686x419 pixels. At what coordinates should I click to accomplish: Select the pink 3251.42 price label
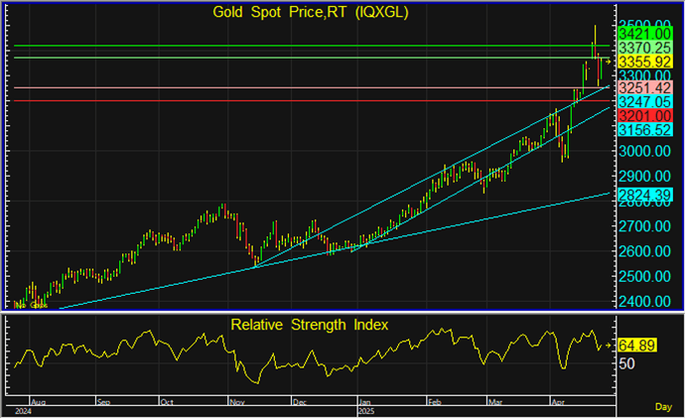645,88
